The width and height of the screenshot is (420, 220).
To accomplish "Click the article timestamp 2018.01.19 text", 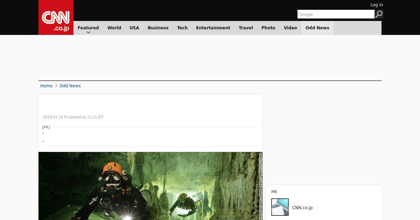I will (73, 117).
